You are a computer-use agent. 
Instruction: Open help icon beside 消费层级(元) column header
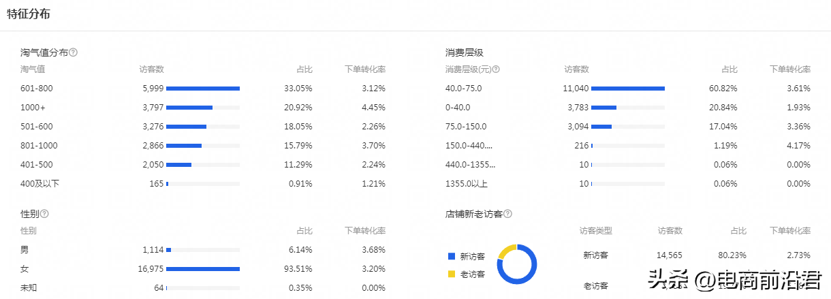pos(496,69)
